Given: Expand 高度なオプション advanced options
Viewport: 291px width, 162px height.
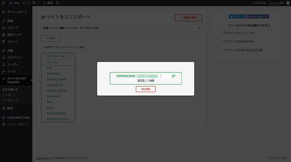Looking at the screenshot, I should tap(55, 47).
